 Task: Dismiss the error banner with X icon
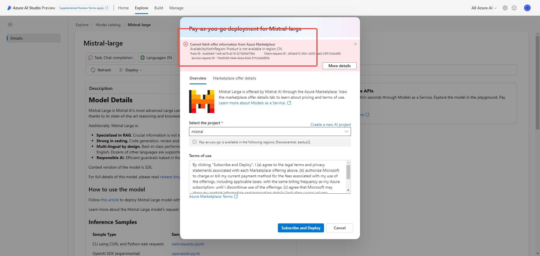pyautogui.click(x=355, y=44)
